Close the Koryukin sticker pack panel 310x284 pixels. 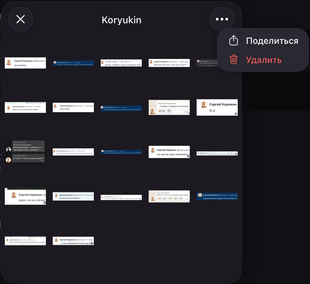point(21,19)
